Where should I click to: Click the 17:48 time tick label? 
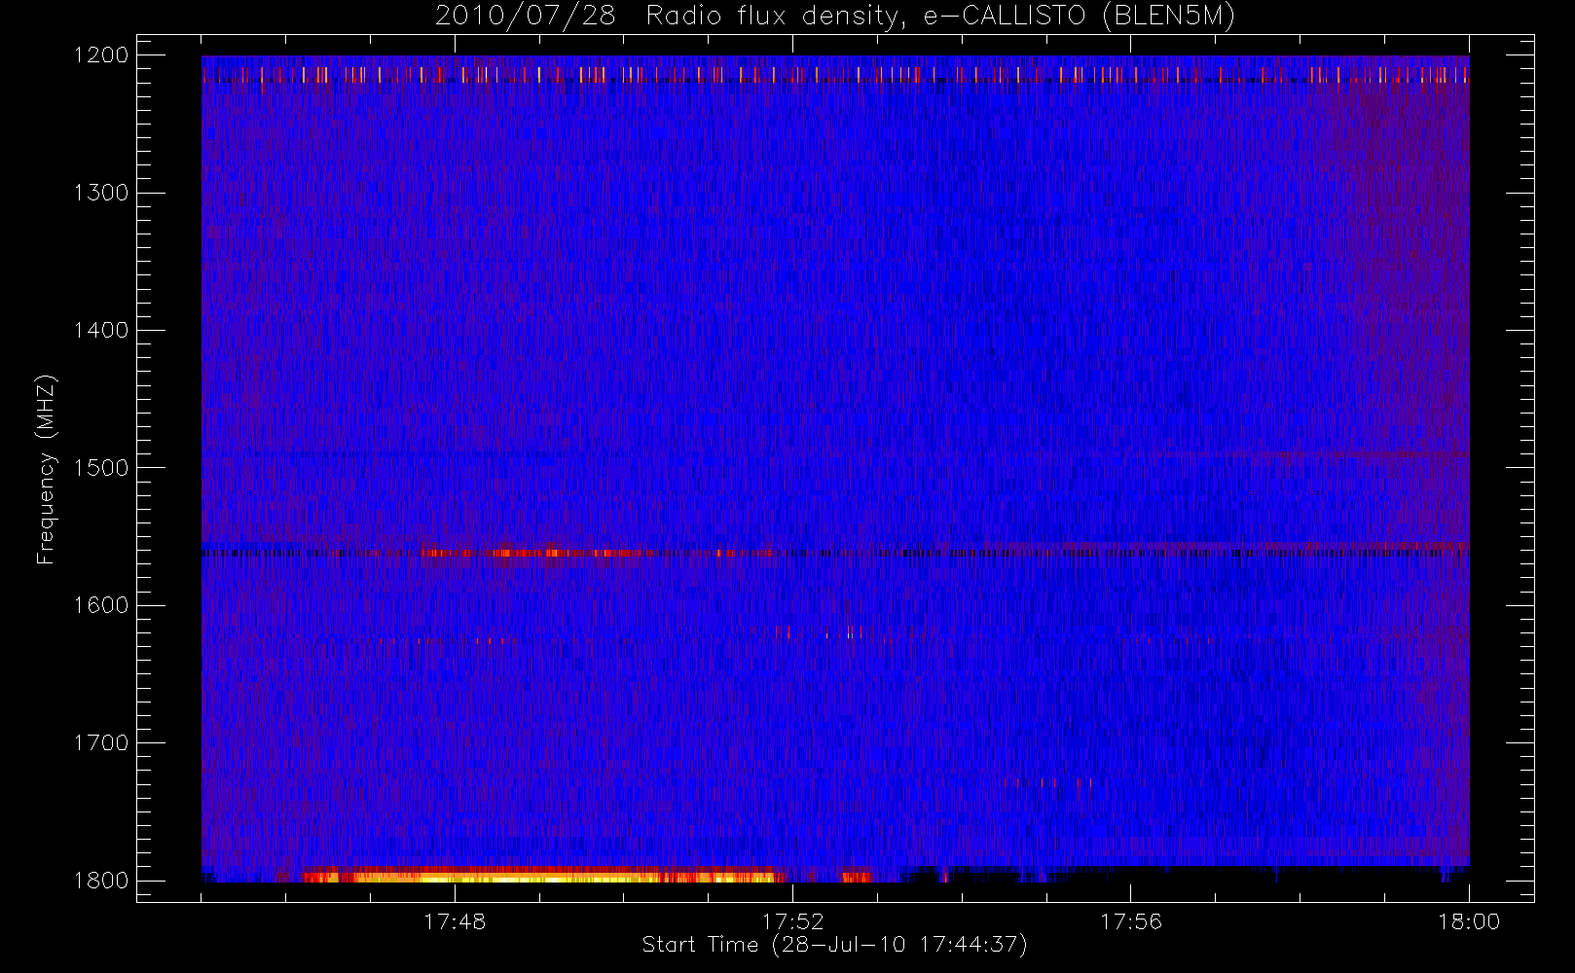[x=455, y=921]
